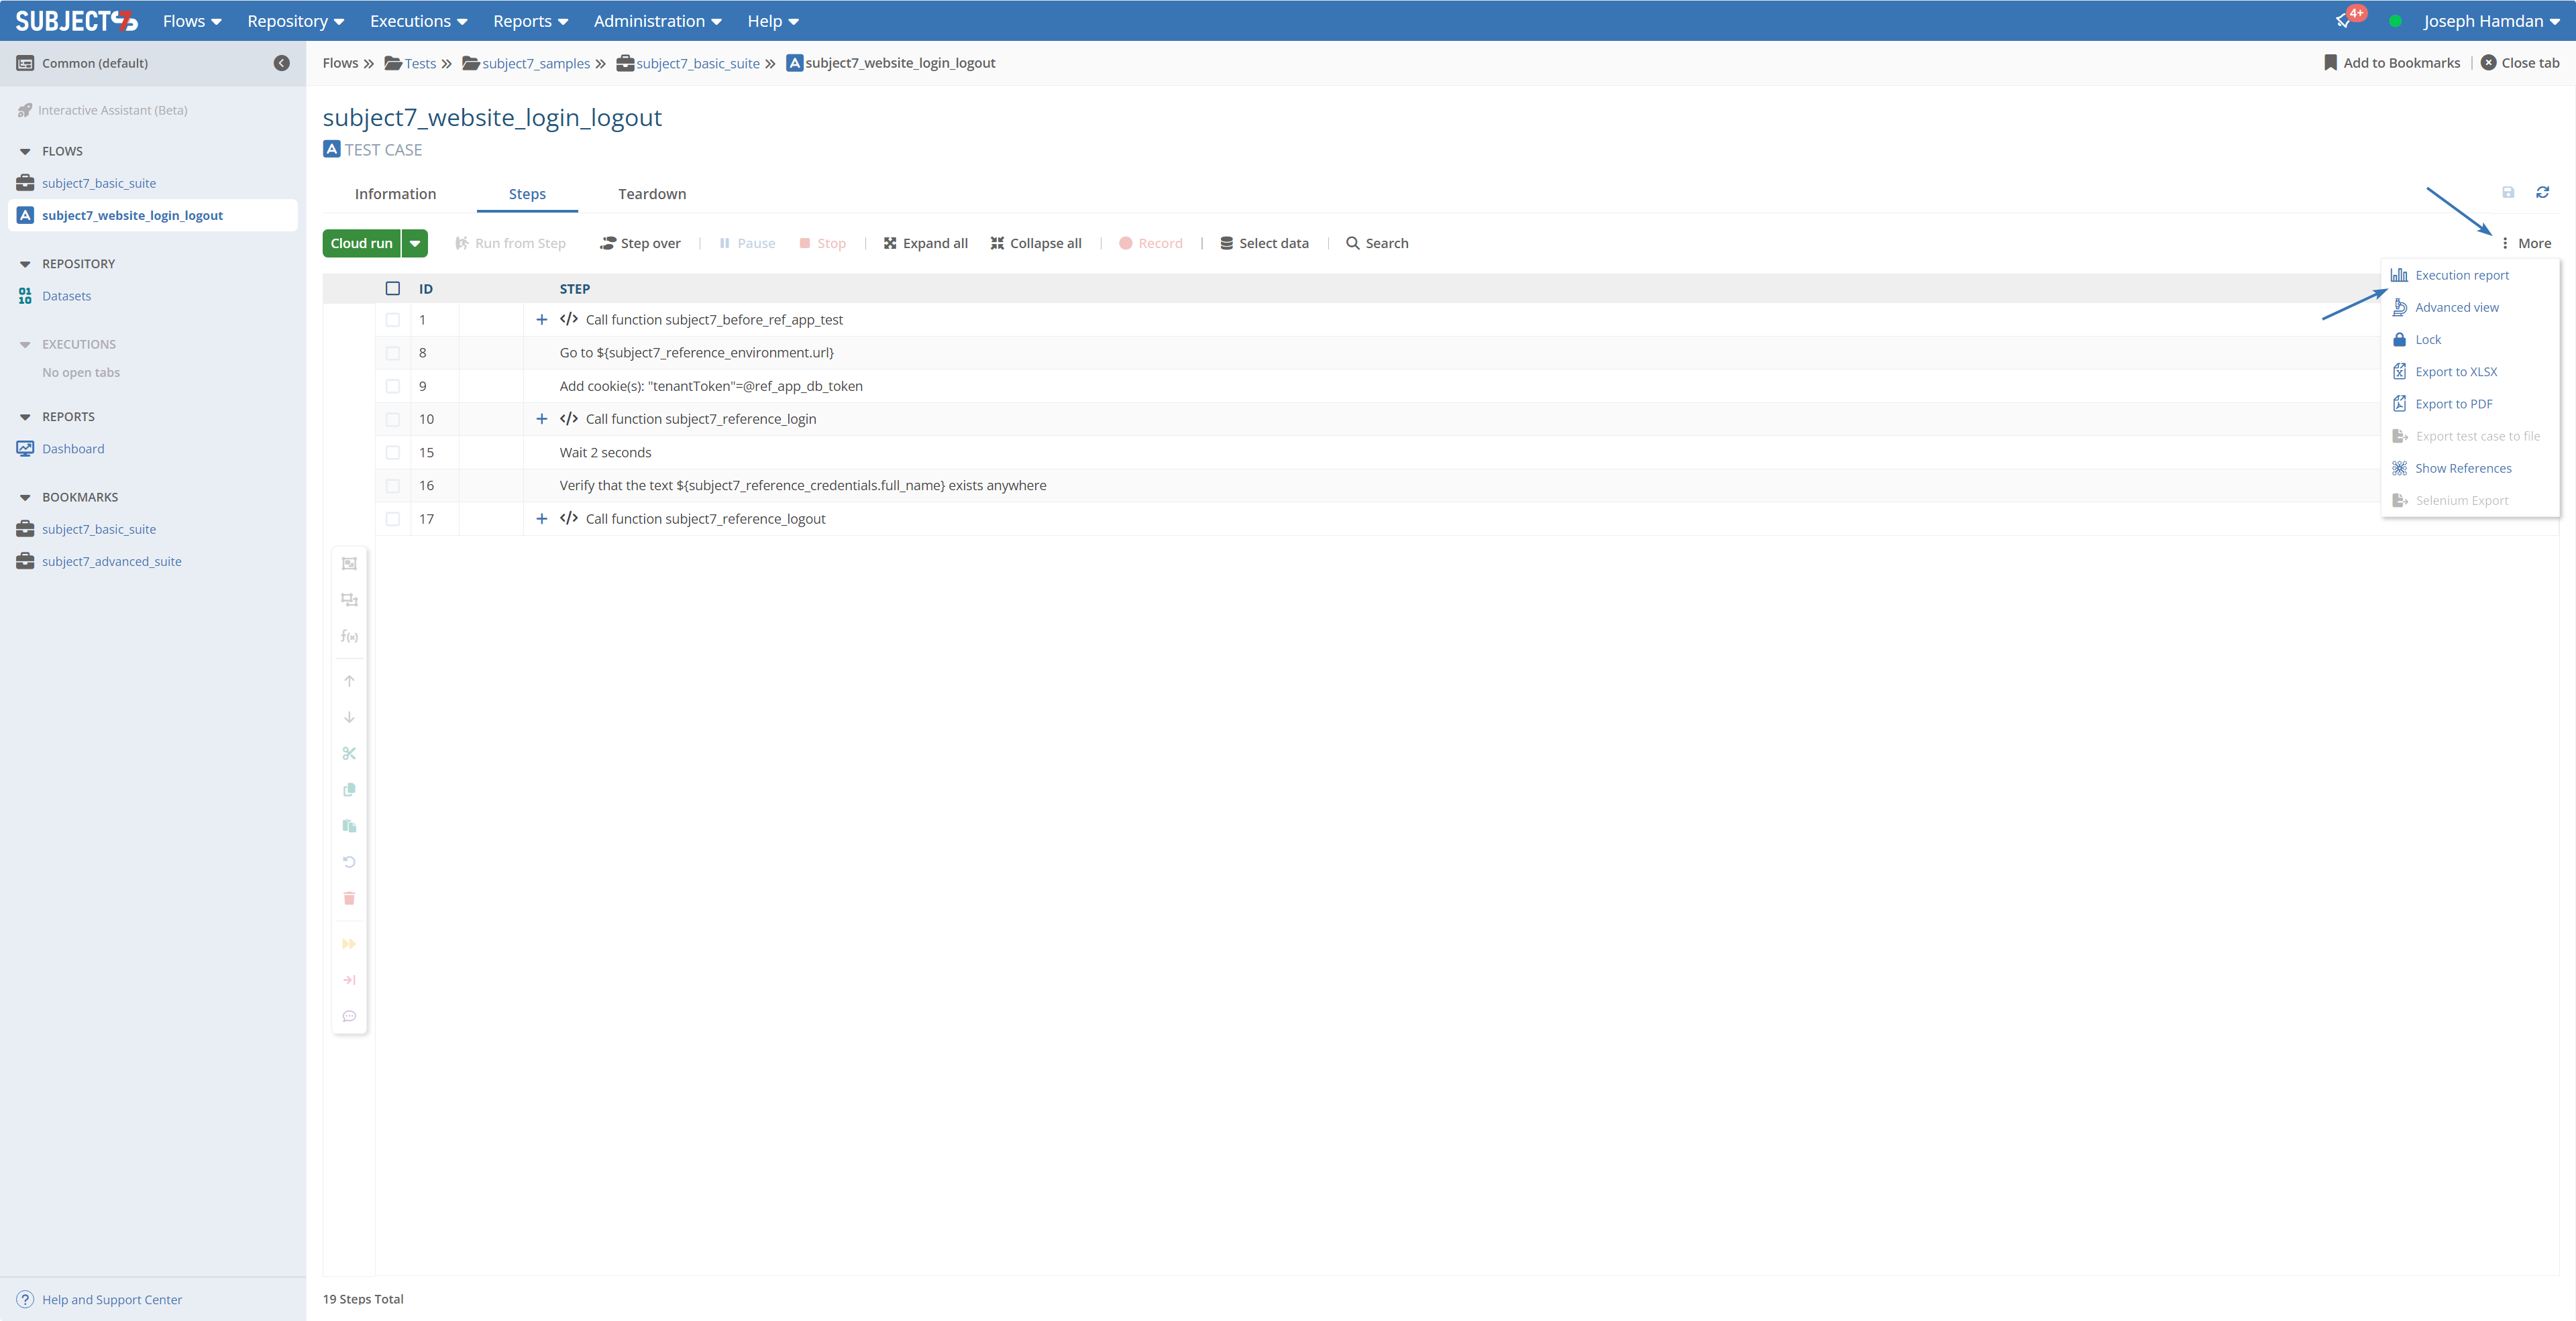Check the box for step 16
The image size is (2576, 1321).
[393, 485]
